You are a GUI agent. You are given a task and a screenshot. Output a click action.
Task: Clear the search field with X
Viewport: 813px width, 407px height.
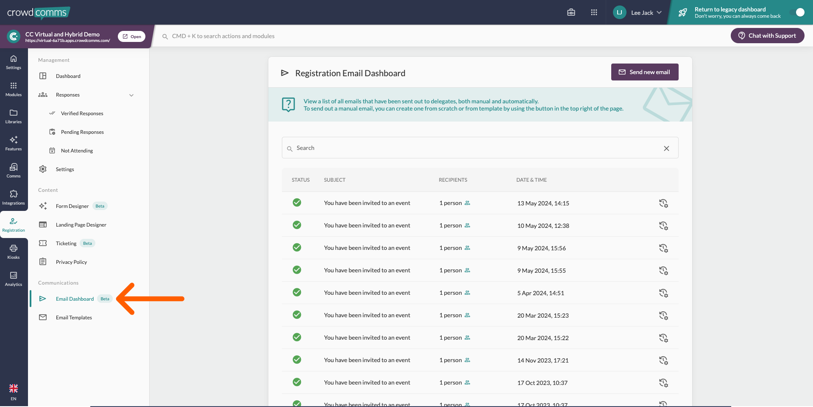click(x=666, y=148)
